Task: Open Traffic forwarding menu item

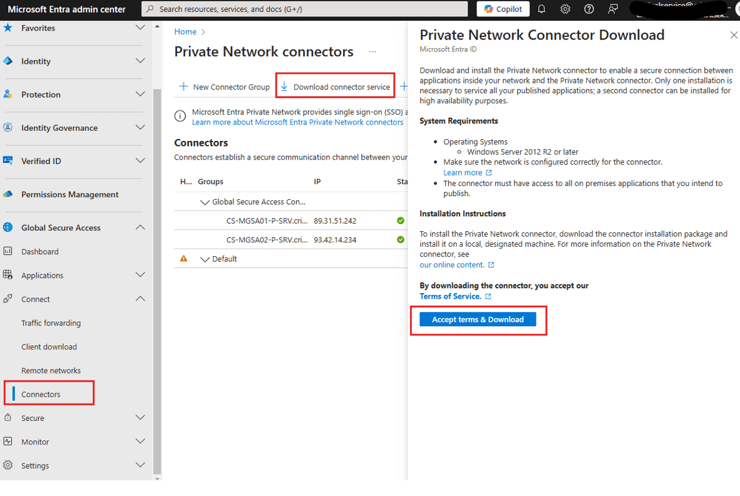Action: [x=51, y=323]
